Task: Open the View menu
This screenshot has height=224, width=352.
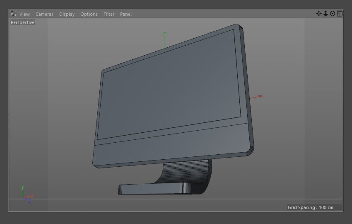Action: coord(24,14)
